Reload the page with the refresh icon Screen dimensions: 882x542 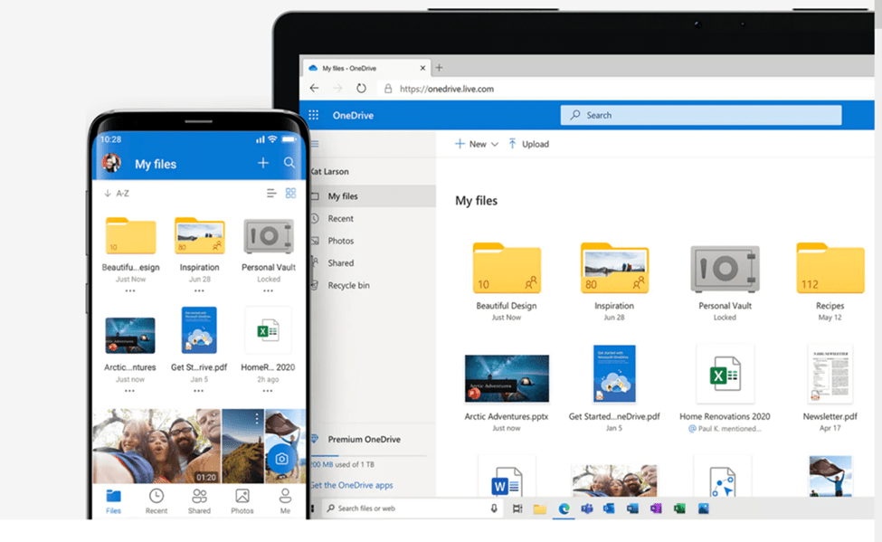tap(361, 89)
